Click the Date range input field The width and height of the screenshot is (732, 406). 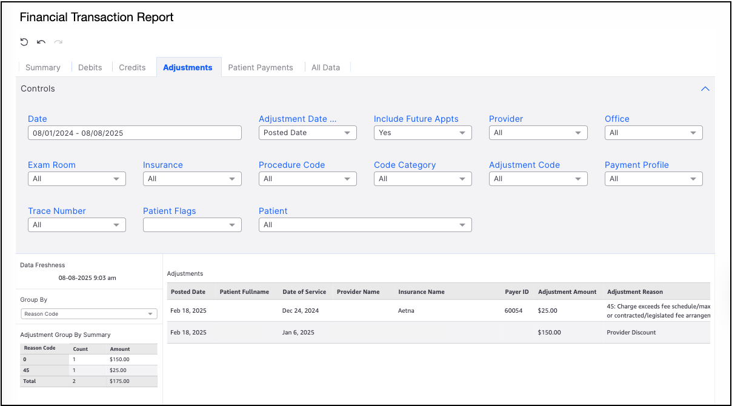[135, 133]
